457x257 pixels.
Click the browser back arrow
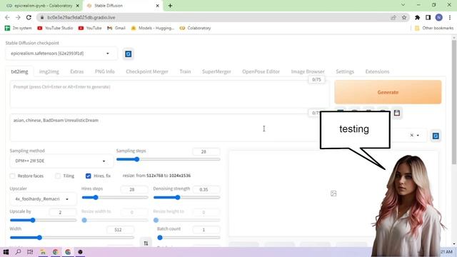(7, 17)
